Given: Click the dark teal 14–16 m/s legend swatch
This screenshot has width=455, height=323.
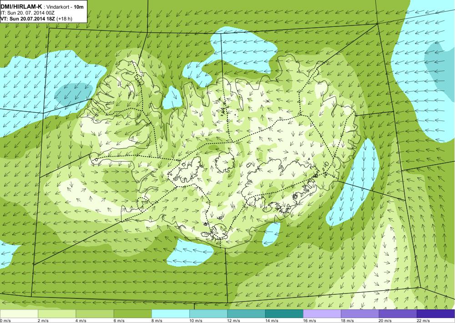Looking at the screenshot, I should pyautogui.click(x=284, y=314).
